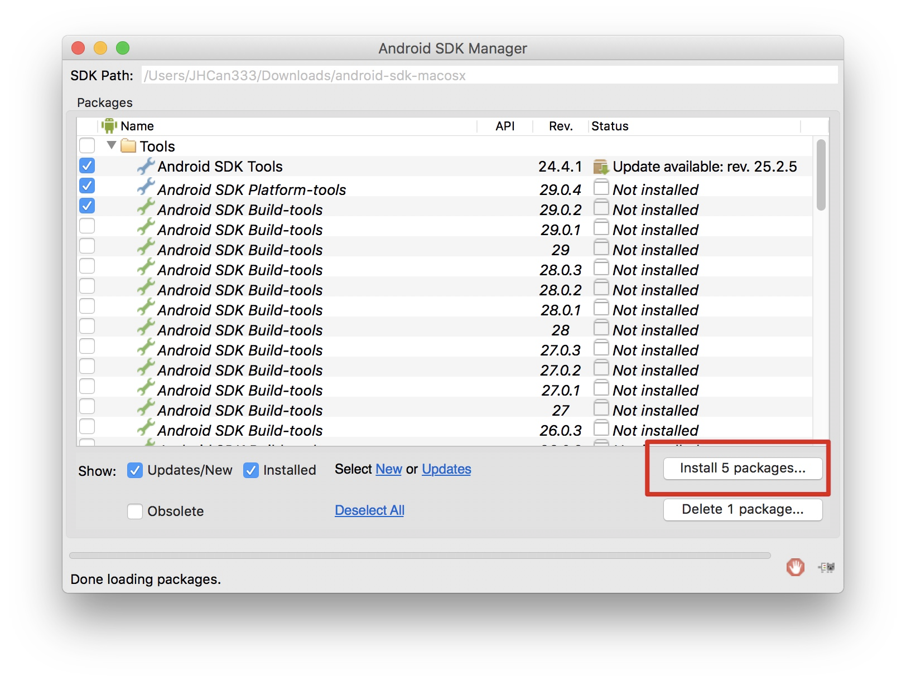
Task: Click wrench icon for Android SDK Platform-tools
Action: pyautogui.click(x=146, y=187)
